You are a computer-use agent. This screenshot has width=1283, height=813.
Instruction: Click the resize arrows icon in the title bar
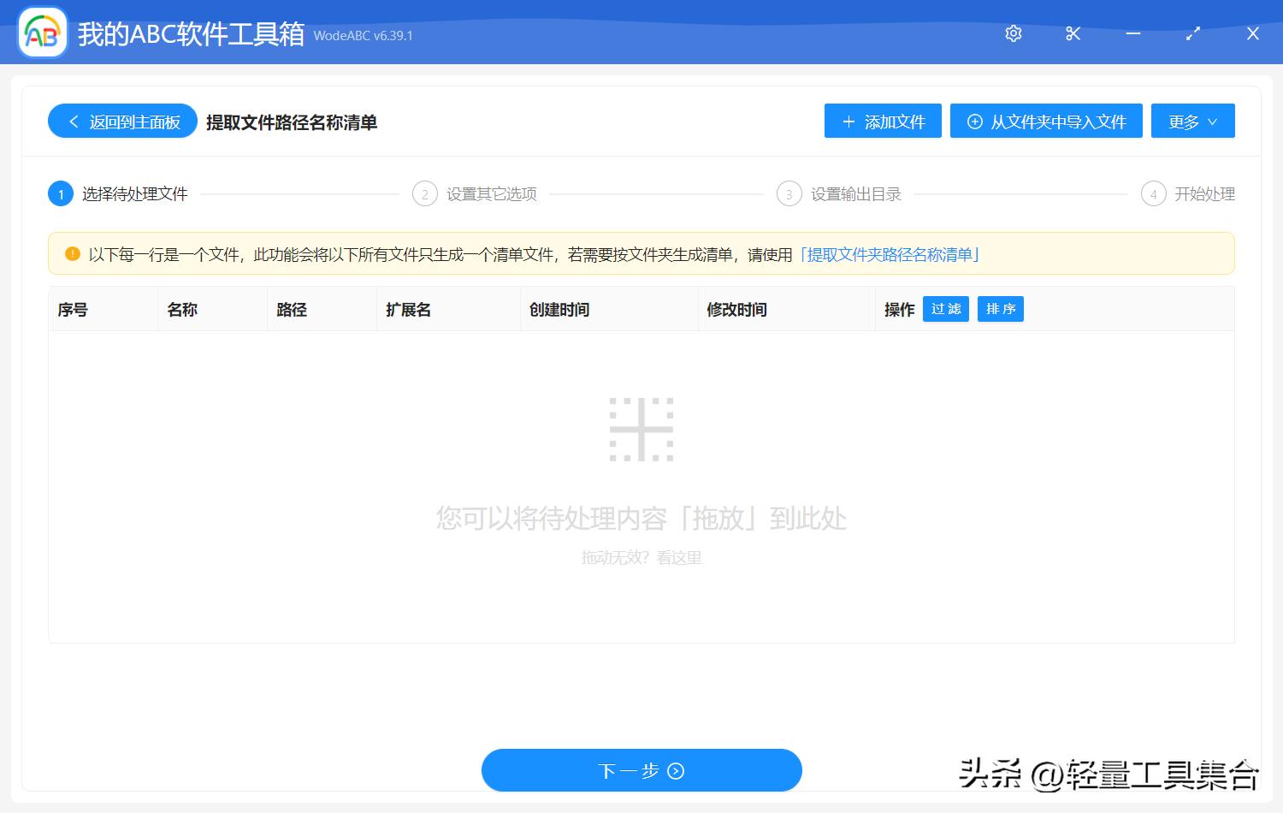pos(1192,33)
